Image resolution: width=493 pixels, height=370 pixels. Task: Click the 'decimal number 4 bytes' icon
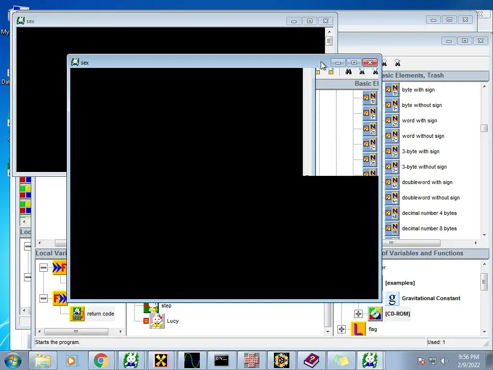[x=392, y=213]
